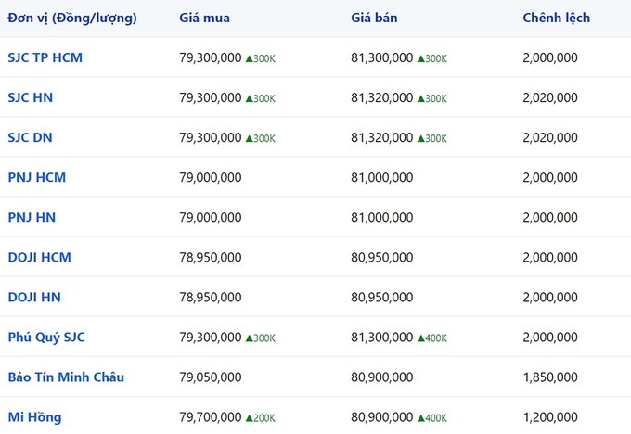Open the SJC TP HCM link
The height and width of the screenshot is (434, 631).
[x=45, y=57]
